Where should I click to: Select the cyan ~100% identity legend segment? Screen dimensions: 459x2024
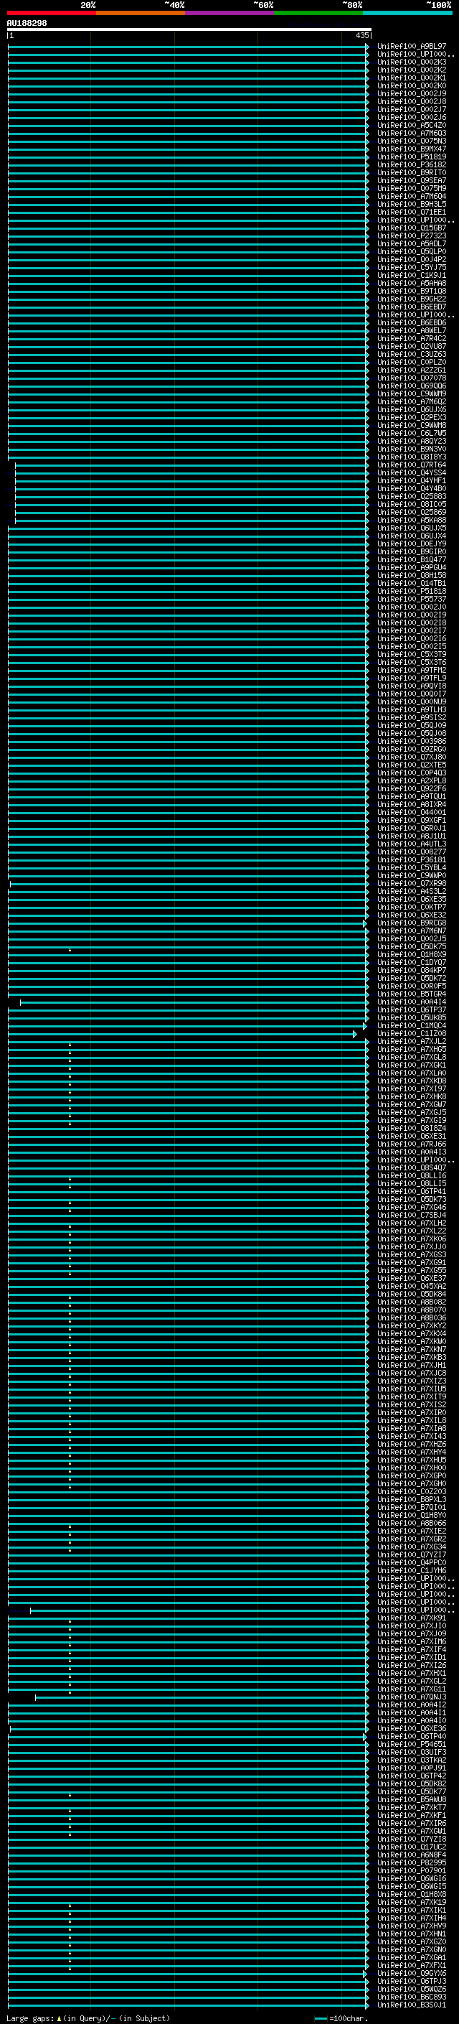[x=407, y=13]
